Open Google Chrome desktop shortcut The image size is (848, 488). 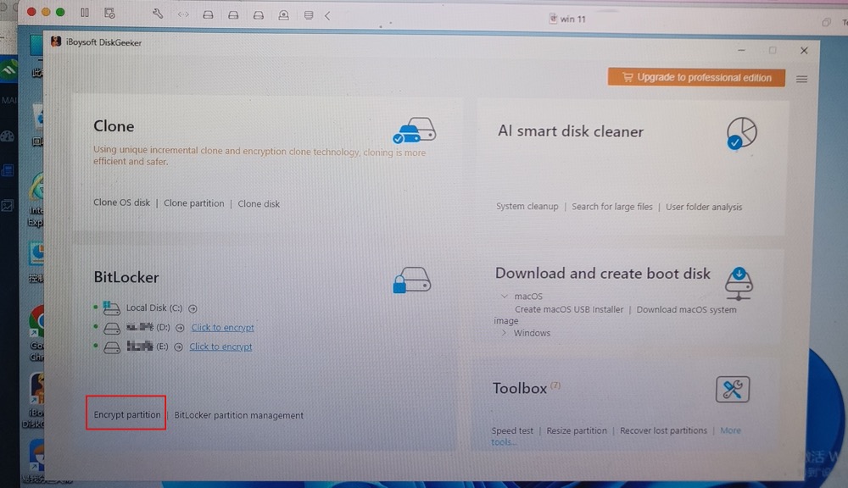coord(36,332)
